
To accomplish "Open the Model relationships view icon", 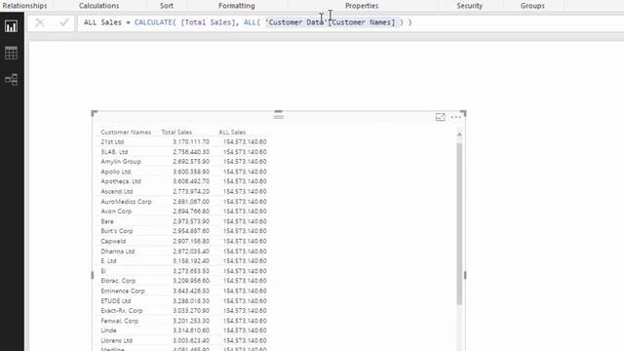I will click(x=11, y=80).
